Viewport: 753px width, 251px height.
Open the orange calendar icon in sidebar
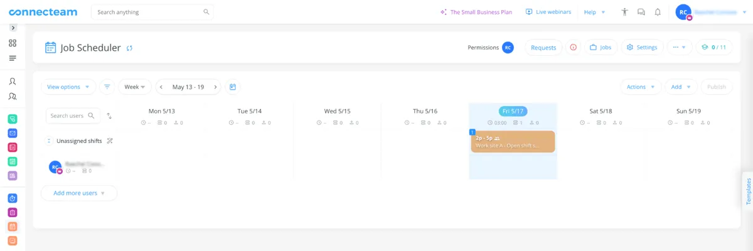click(x=13, y=227)
